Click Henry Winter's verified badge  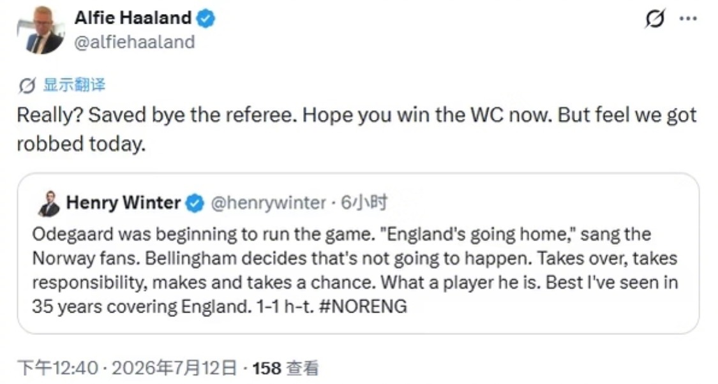(x=195, y=203)
